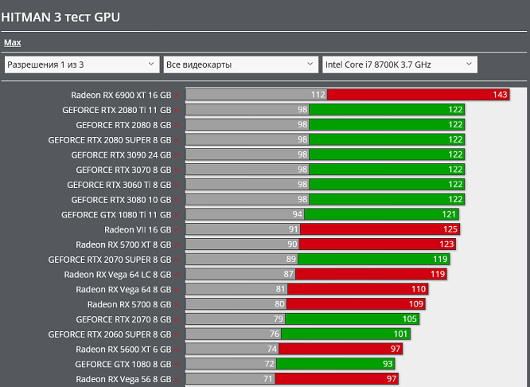
Task: Remove GEFORCE GTX 1080 8 GB entry
Action: [x=177, y=365]
